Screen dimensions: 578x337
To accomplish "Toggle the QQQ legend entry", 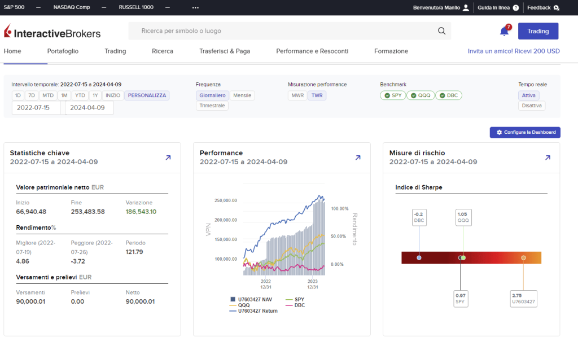I will coord(239,305).
